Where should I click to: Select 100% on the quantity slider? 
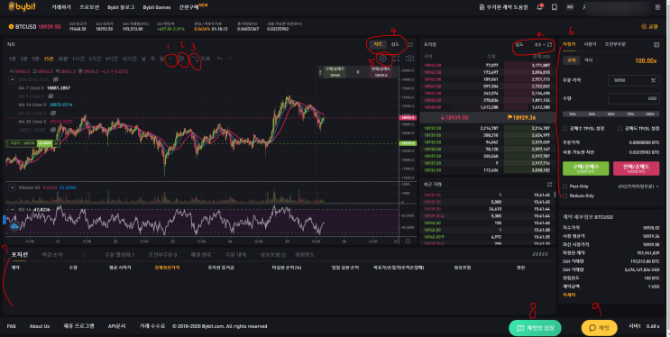pos(649,114)
